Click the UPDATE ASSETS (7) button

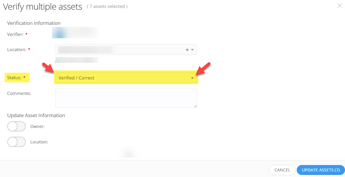coord(321,170)
